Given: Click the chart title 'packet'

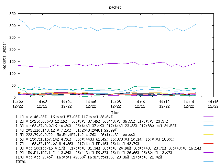Looking at the screenshot, I should tap(115, 8).
